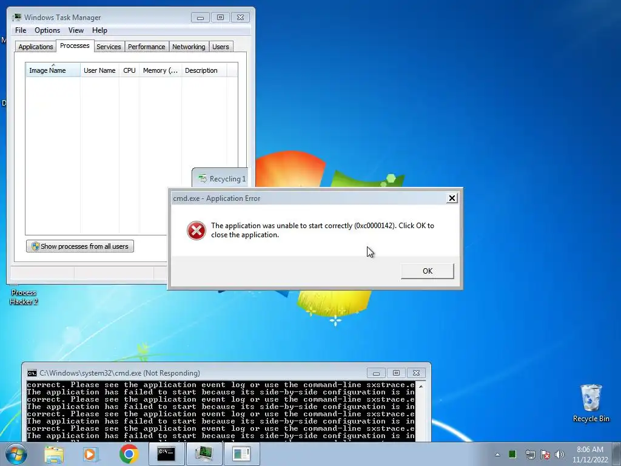Viewport: 621px width, 466px height.
Task: Open the network tray icon
Action: (x=530, y=454)
